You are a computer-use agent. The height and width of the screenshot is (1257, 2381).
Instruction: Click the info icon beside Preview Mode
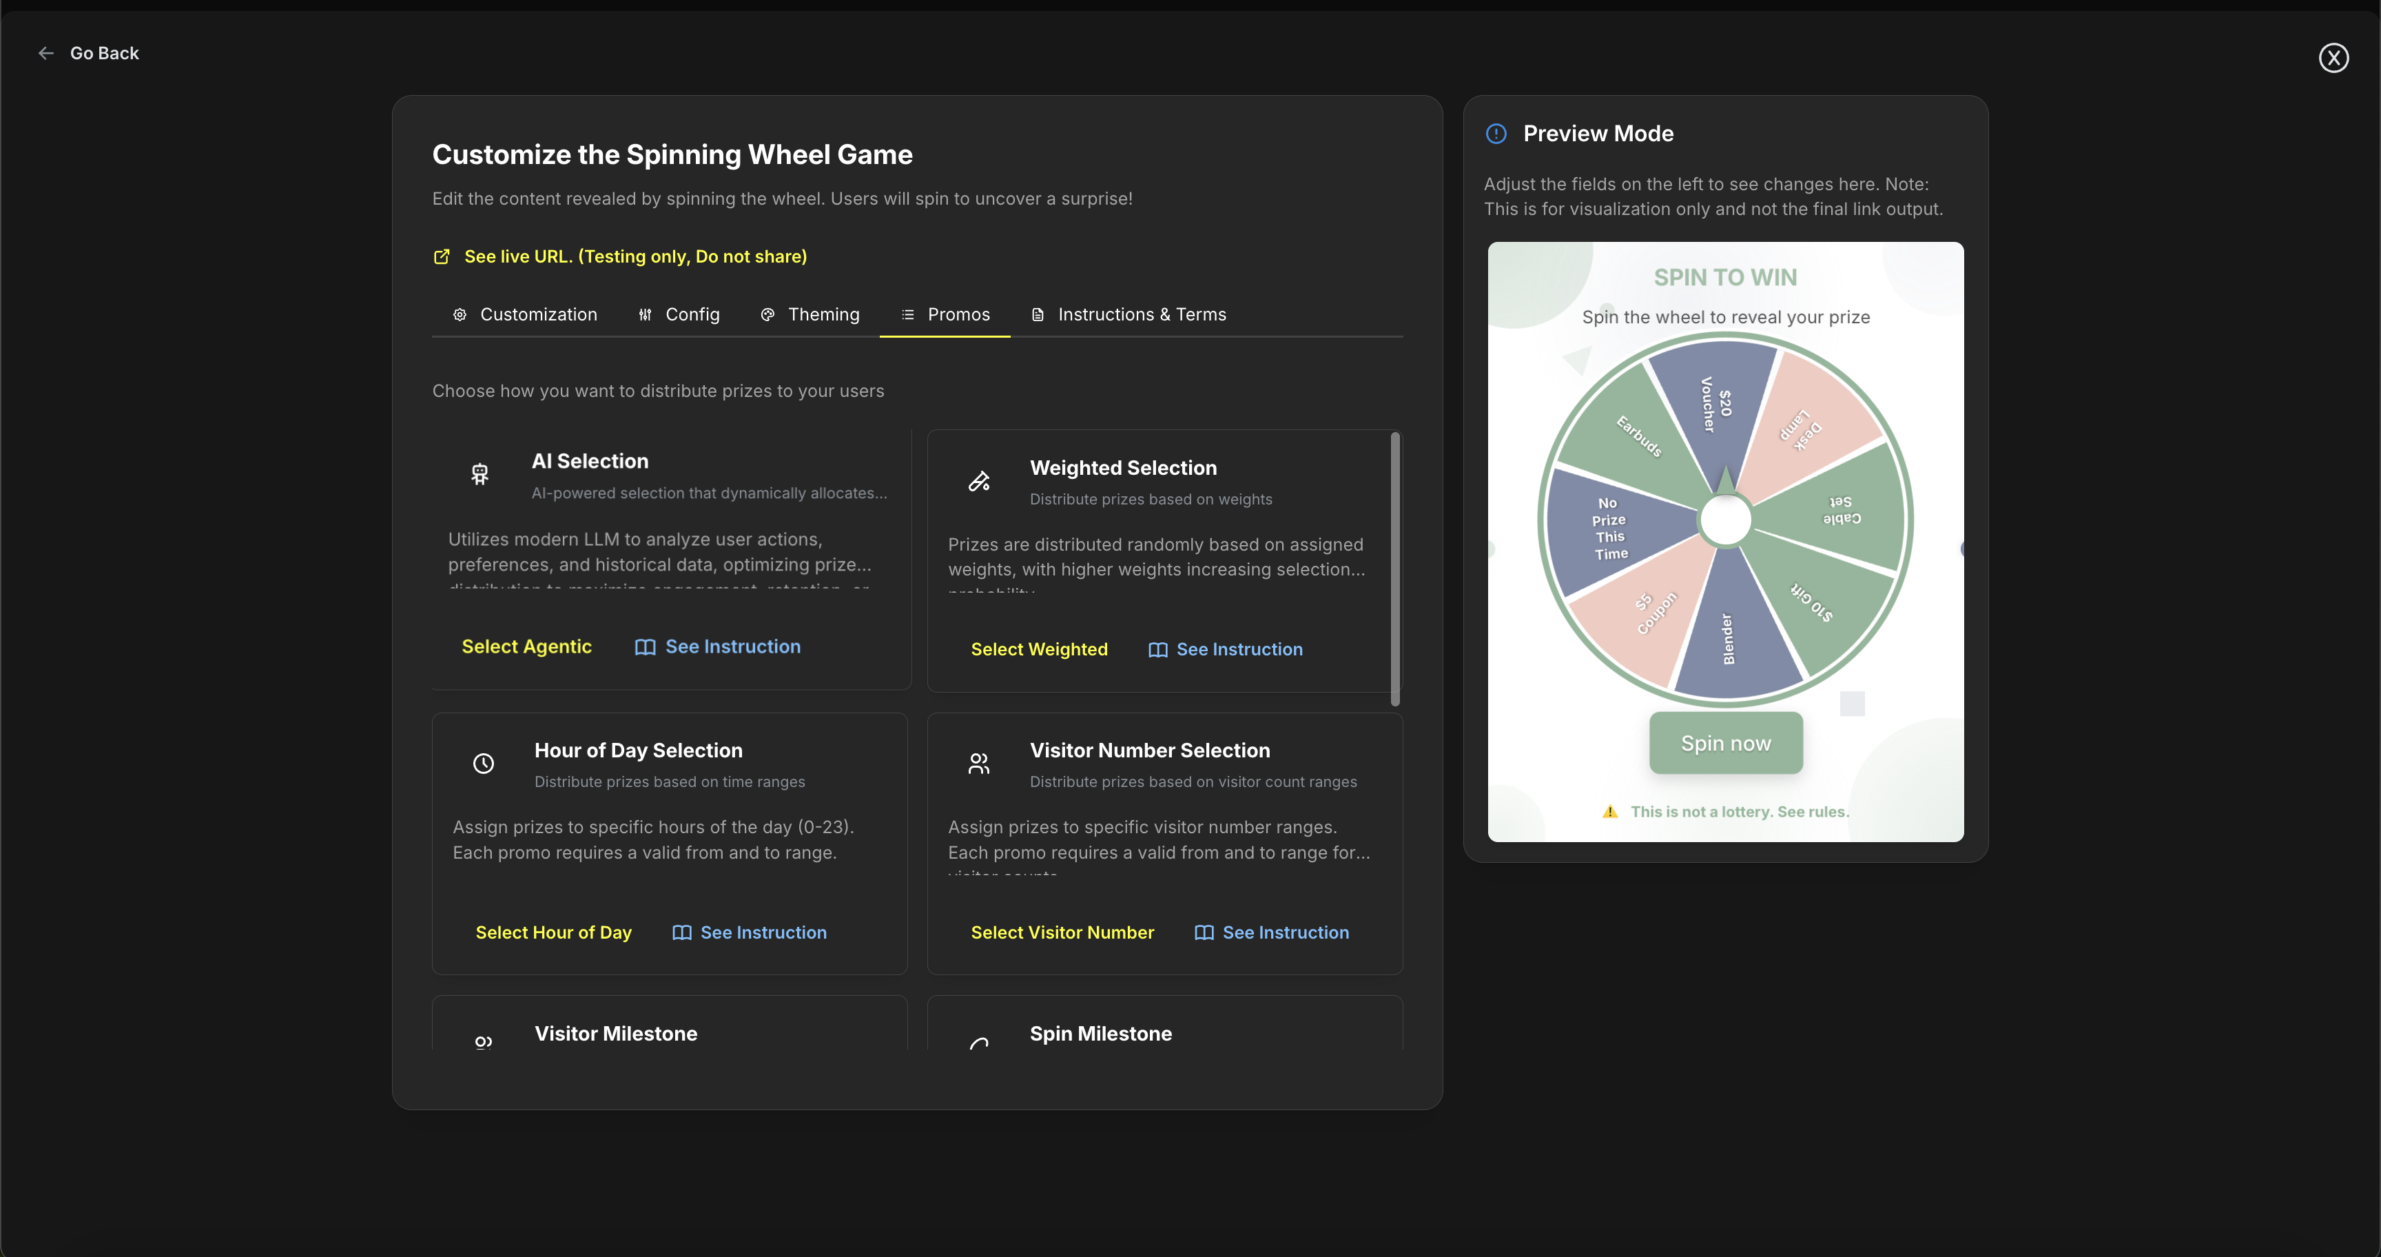(1496, 134)
